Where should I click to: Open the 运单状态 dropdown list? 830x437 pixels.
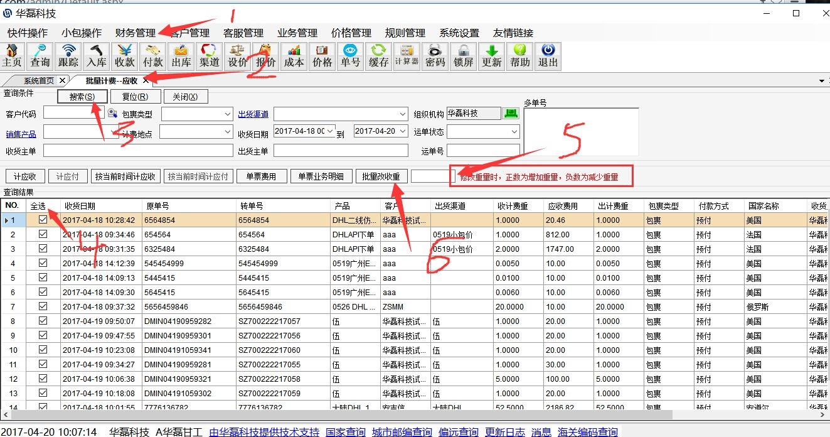coord(514,132)
